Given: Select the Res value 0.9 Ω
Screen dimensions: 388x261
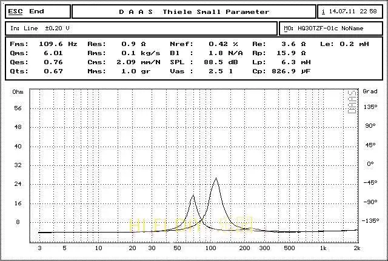Looking at the screenshot, I should pyautogui.click(x=133, y=44).
